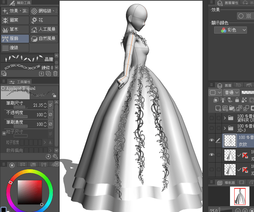Viewport: 254px width, 212px height.
Task: Open the 工具屬性 panel hamburger menu
Action: click(4, 81)
